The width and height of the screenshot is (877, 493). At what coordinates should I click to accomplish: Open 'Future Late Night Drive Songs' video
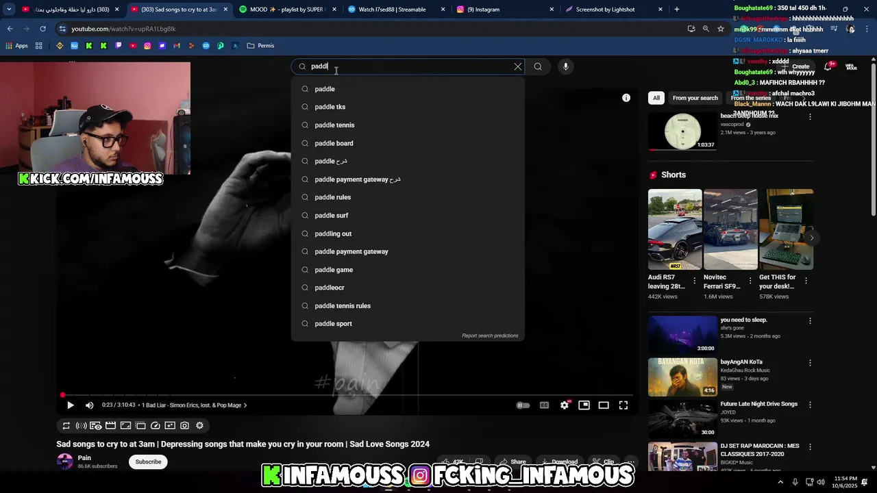click(682, 419)
